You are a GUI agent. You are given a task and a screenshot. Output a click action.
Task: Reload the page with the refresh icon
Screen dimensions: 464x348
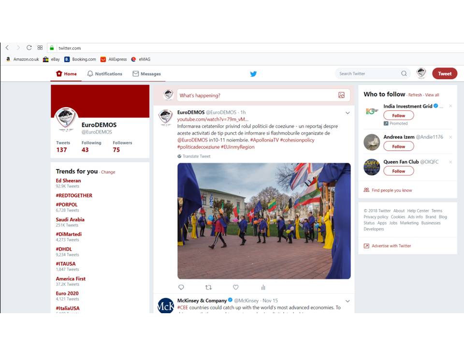click(x=29, y=48)
